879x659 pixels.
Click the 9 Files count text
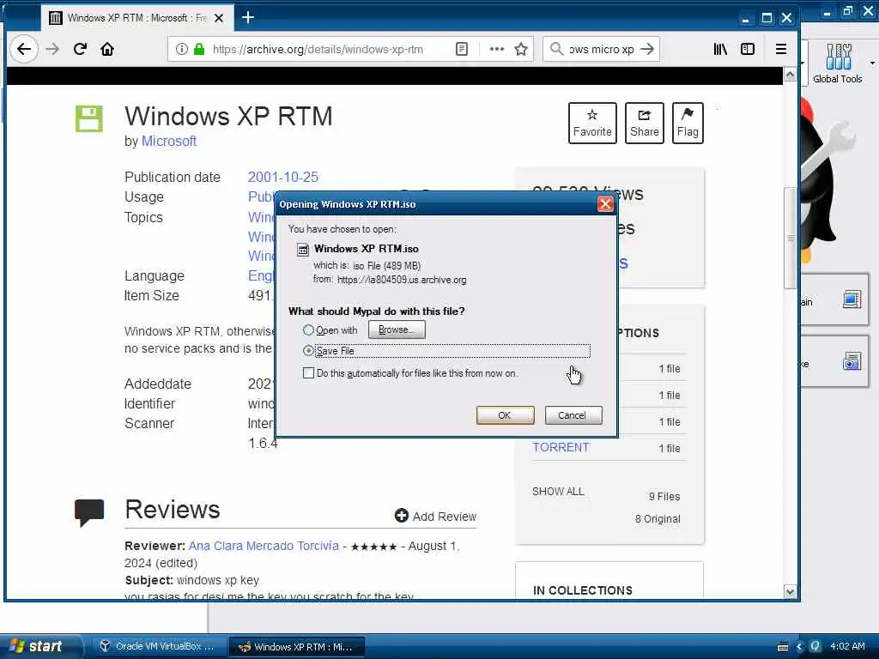(x=664, y=497)
